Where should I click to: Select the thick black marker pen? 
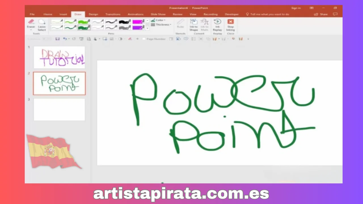point(125,22)
